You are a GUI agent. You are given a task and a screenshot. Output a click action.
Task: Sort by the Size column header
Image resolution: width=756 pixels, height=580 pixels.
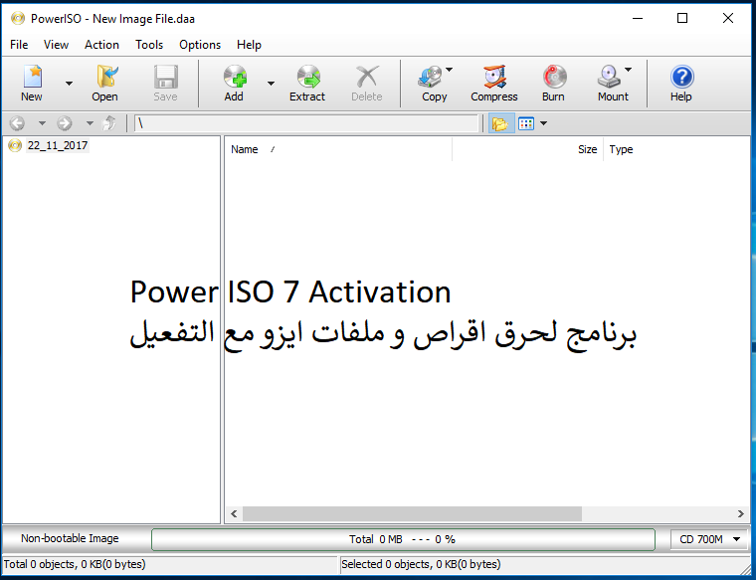(x=527, y=149)
